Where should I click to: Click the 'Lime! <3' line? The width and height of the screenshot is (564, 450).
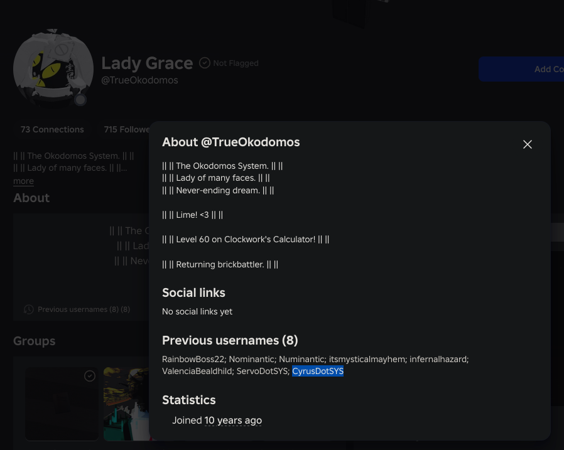pos(192,215)
